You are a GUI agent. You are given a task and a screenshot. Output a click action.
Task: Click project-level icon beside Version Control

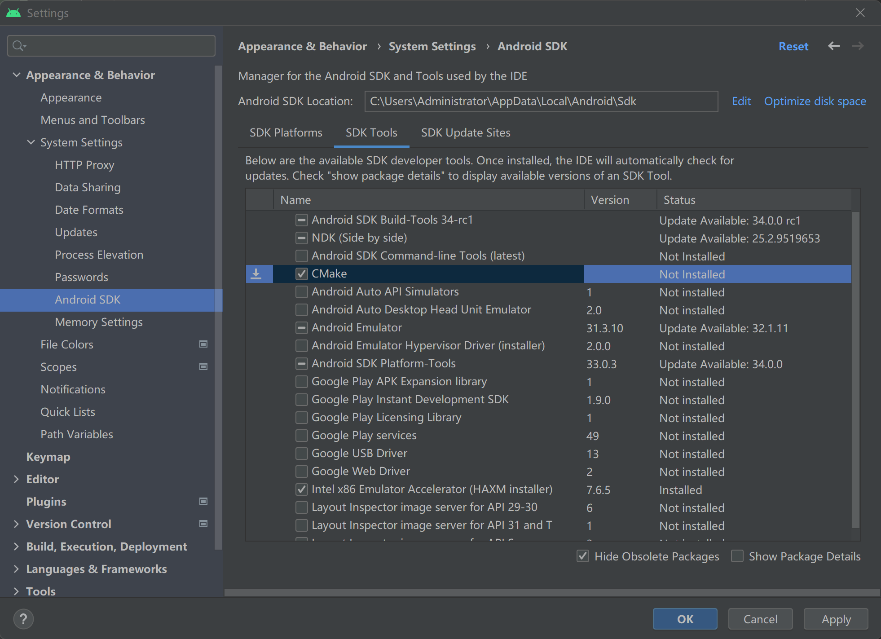pos(203,524)
